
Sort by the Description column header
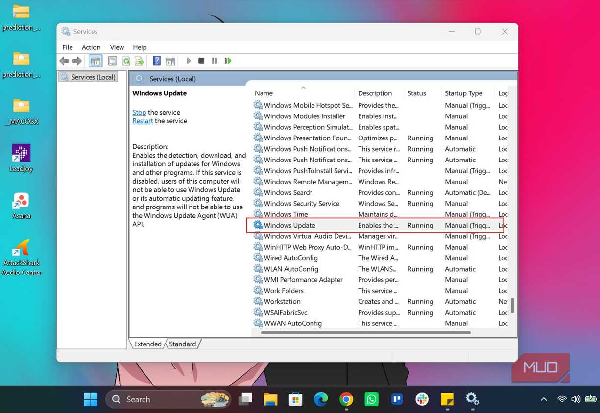pos(379,93)
